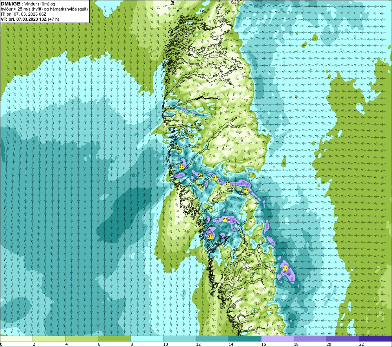Click the legend scale value '8'
392x347 pixels.
pyautogui.click(x=132, y=344)
